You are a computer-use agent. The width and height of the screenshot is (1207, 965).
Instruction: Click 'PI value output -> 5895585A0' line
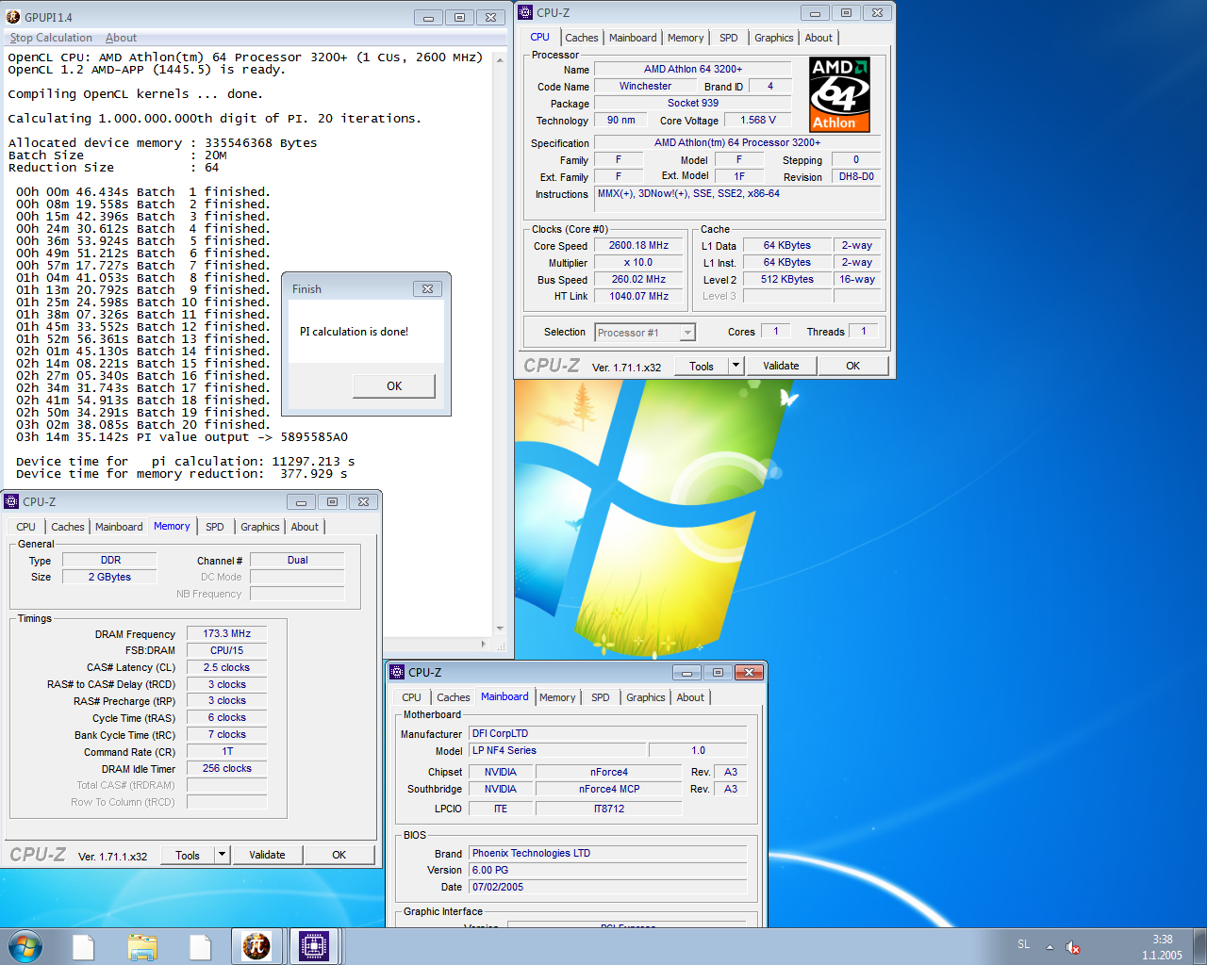[241, 437]
